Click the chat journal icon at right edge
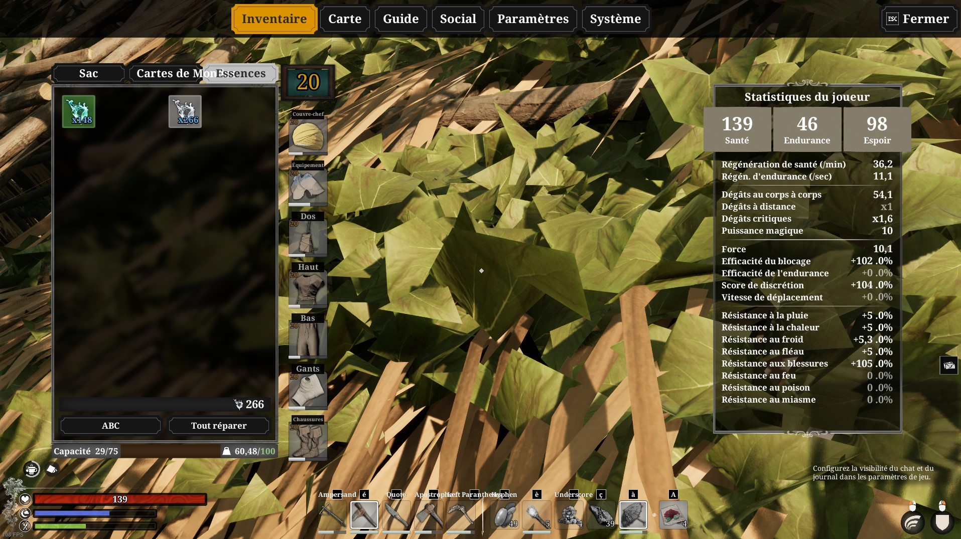The width and height of the screenshot is (961, 539). coord(949,366)
